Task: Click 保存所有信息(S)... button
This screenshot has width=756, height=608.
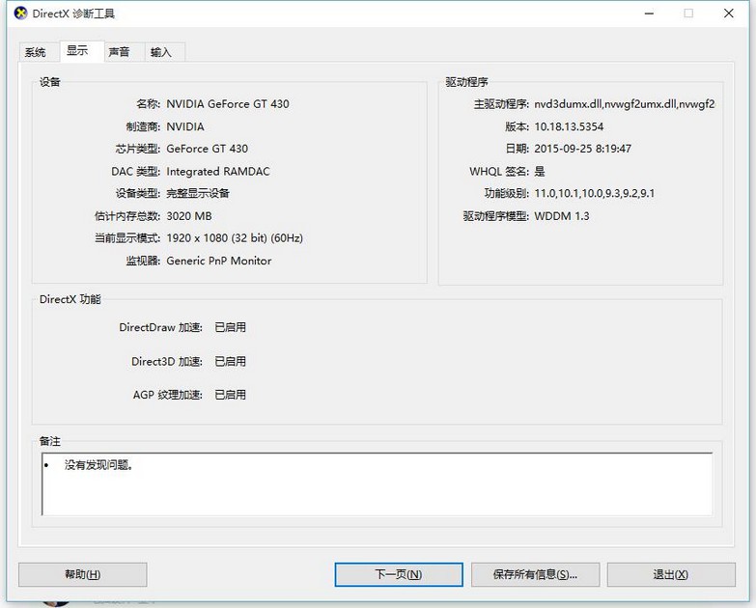Action: coord(535,574)
